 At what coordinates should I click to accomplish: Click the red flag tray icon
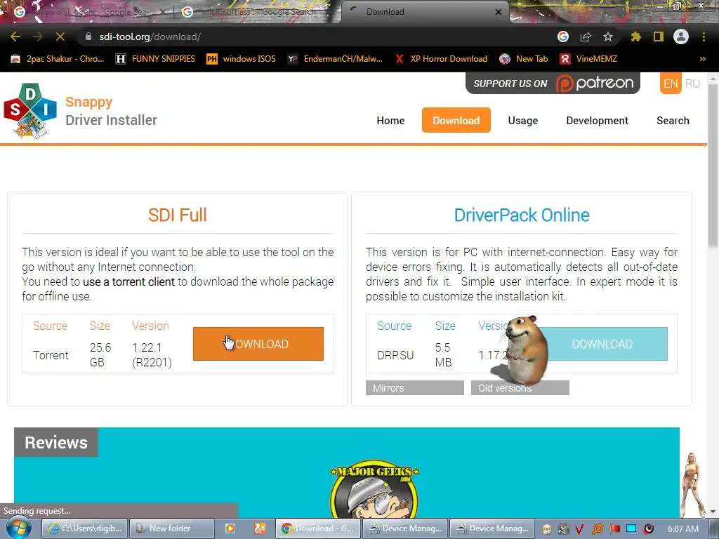coord(615,529)
